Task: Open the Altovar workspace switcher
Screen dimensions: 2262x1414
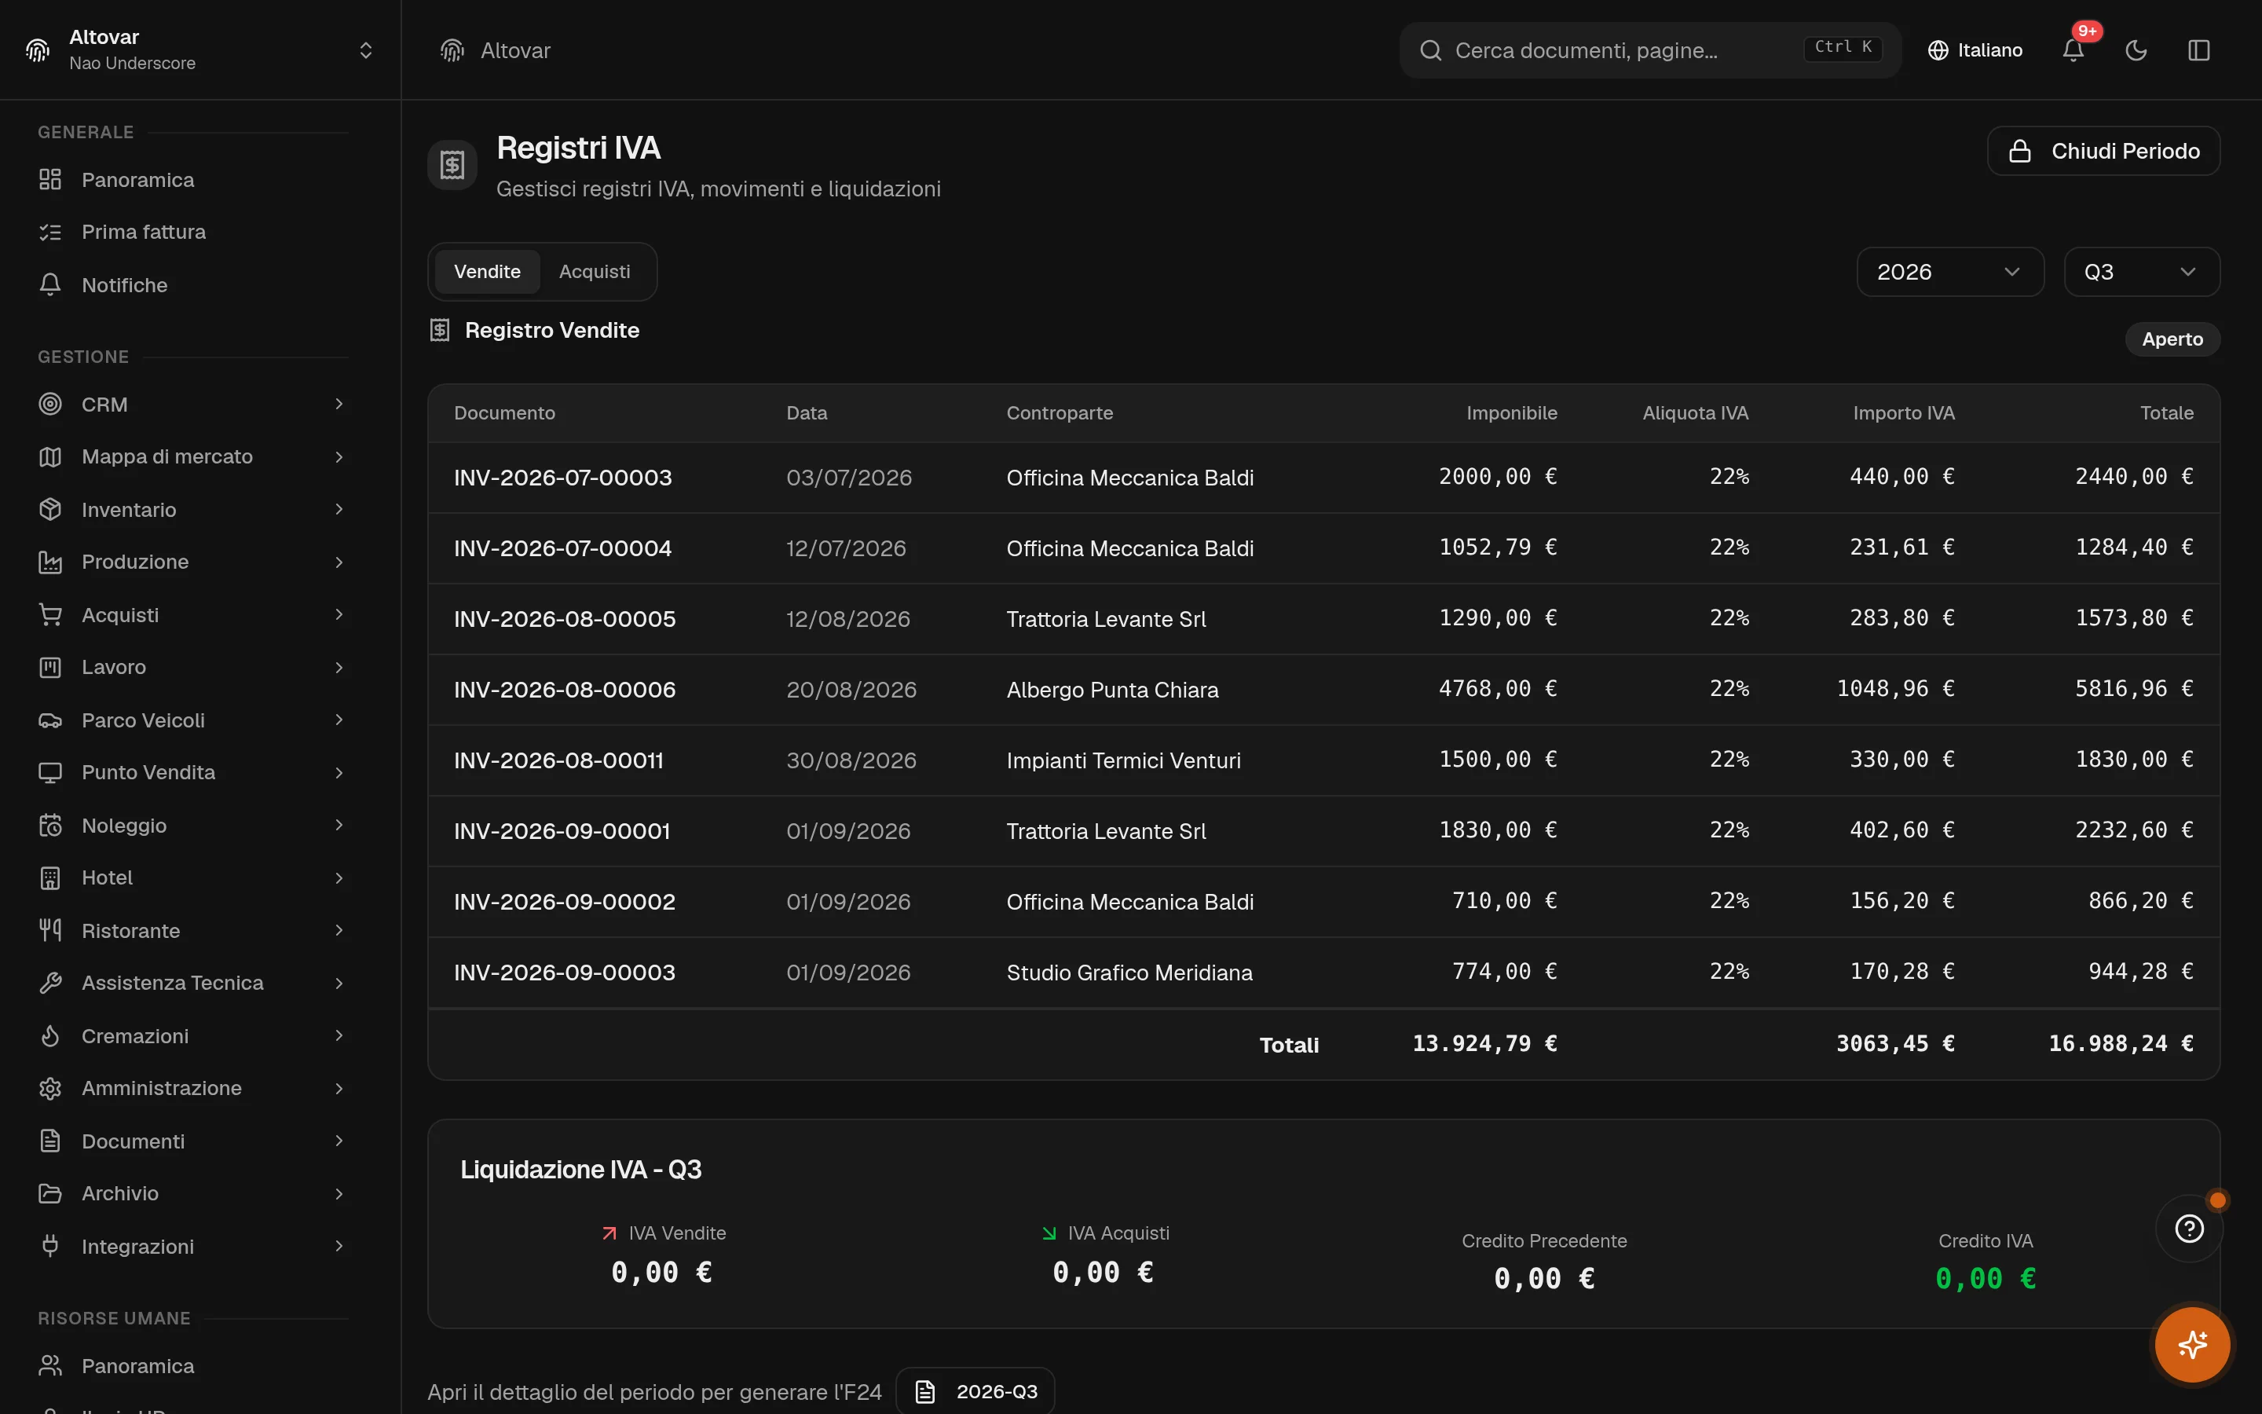Action: coord(200,49)
